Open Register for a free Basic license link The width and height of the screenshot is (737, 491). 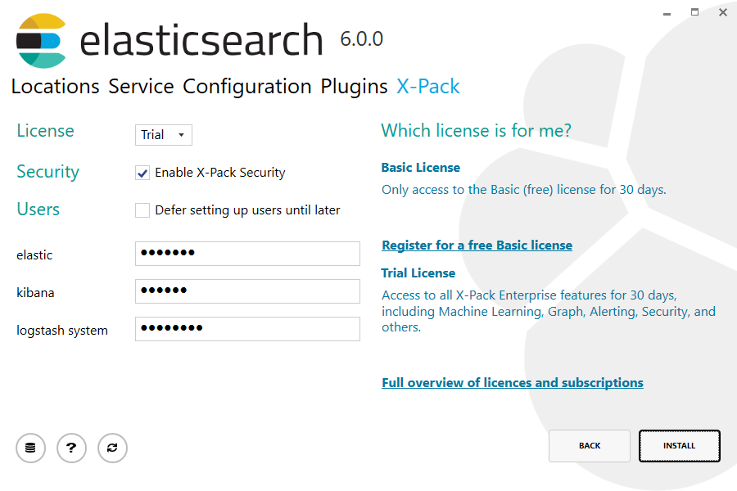477,245
